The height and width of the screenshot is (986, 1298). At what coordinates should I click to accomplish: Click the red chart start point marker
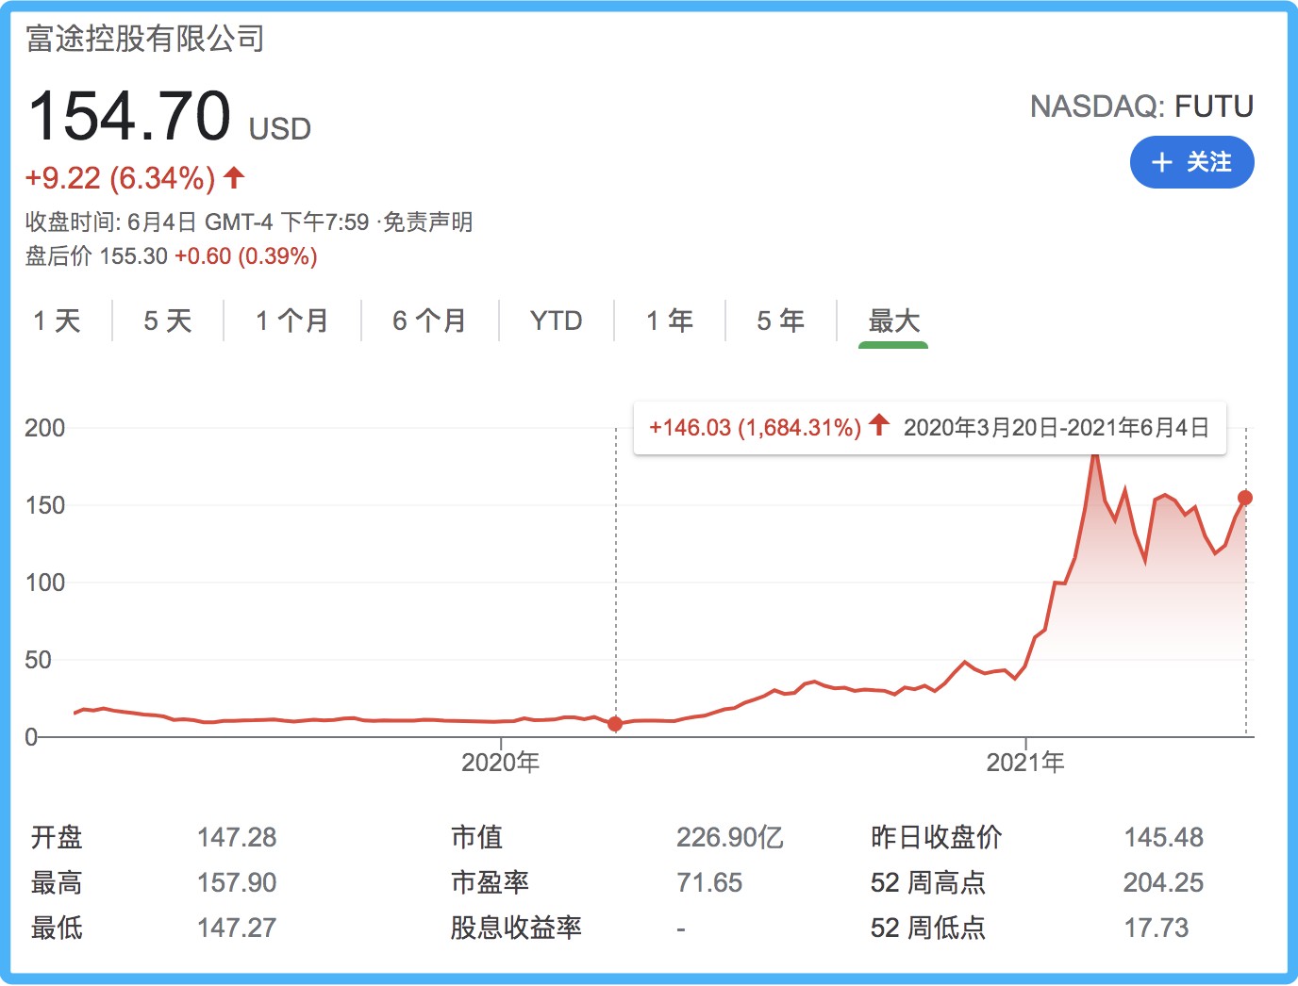pos(615,724)
